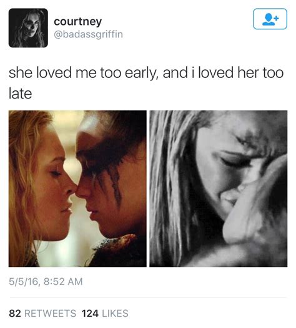
Task: Open the @badassgriffin handle
Action: [88, 34]
